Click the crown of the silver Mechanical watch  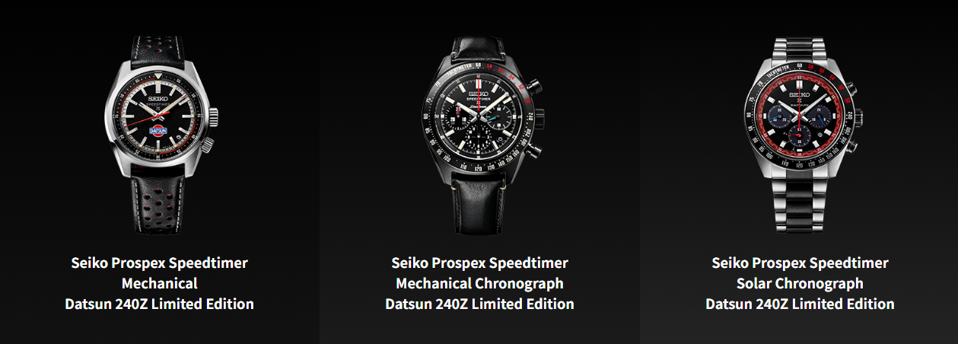[x=215, y=117]
